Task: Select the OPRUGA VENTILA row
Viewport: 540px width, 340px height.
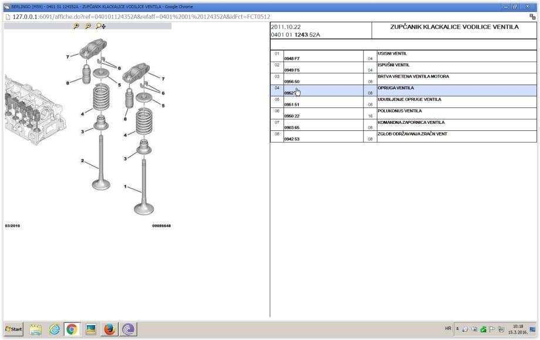Action: (x=403, y=90)
